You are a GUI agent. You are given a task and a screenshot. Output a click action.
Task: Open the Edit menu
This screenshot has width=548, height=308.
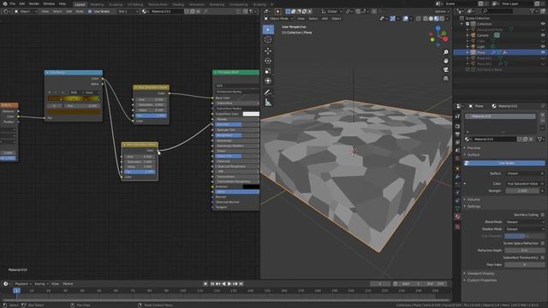(x=22, y=3)
